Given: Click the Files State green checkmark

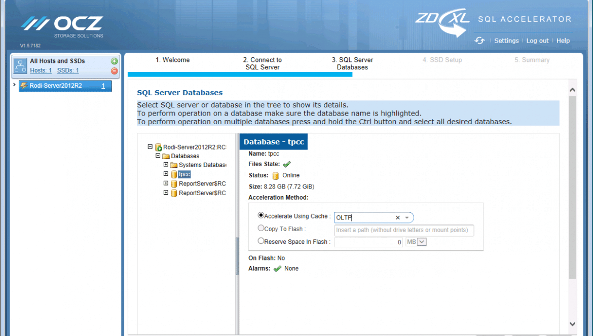Looking at the screenshot, I should 287,164.
